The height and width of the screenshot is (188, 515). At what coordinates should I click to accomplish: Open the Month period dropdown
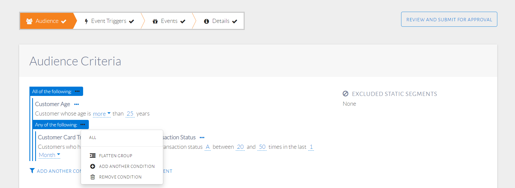point(49,155)
